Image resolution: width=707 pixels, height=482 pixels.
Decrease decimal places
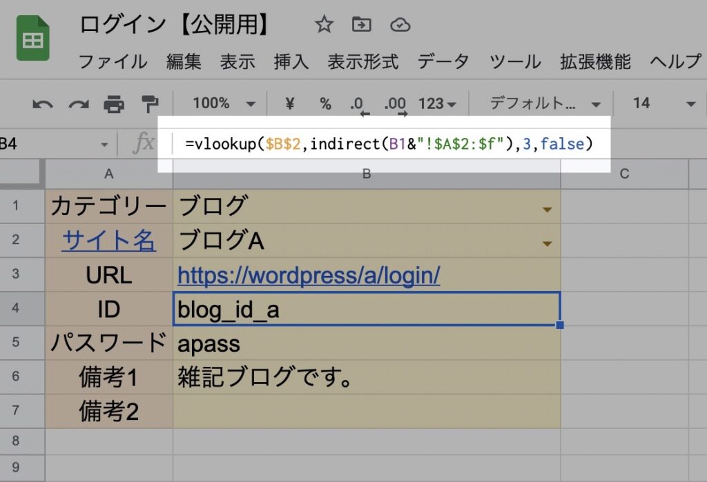[358, 104]
